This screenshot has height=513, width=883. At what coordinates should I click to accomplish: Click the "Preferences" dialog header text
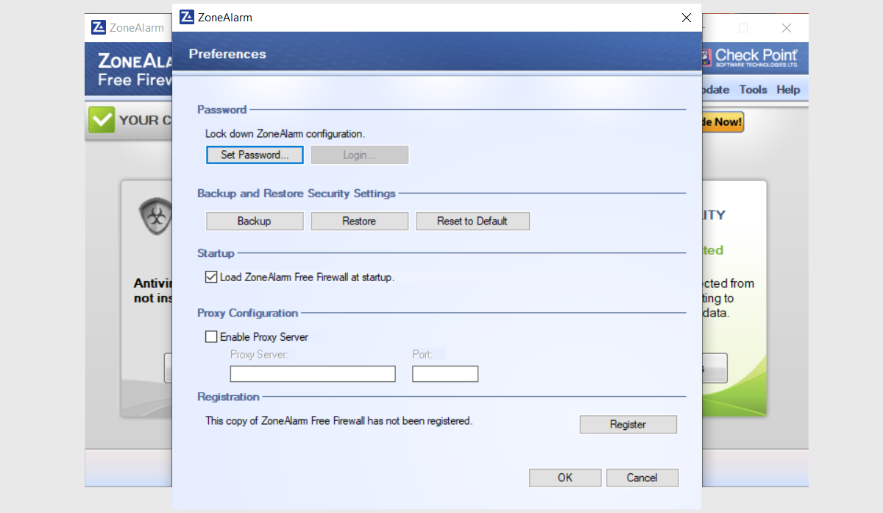pos(227,54)
